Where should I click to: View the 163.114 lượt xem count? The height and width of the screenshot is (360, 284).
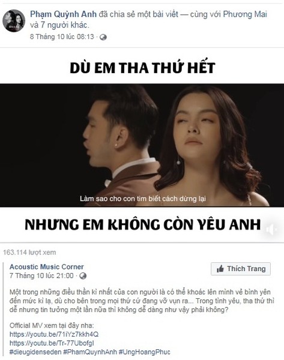(29, 253)
